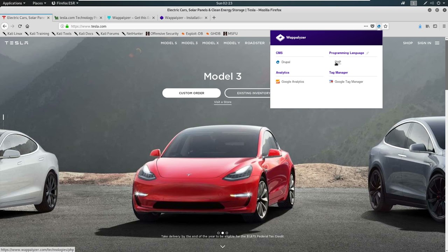Show site information via the info icon
This screenshot has height=252, width=448.
(x=62, y=26)
